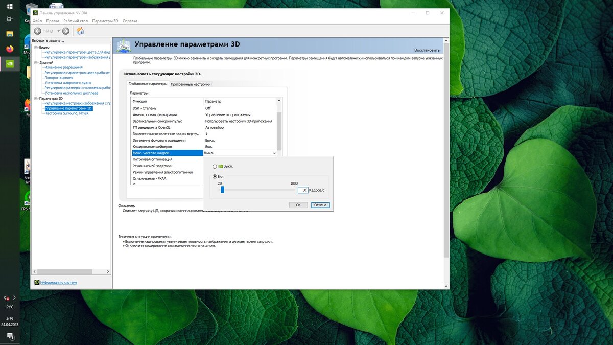Open Регулировка параметров цвета для видео
This screenshot has width=613, height=345.
pyautogui.click(x=77, y=52)
